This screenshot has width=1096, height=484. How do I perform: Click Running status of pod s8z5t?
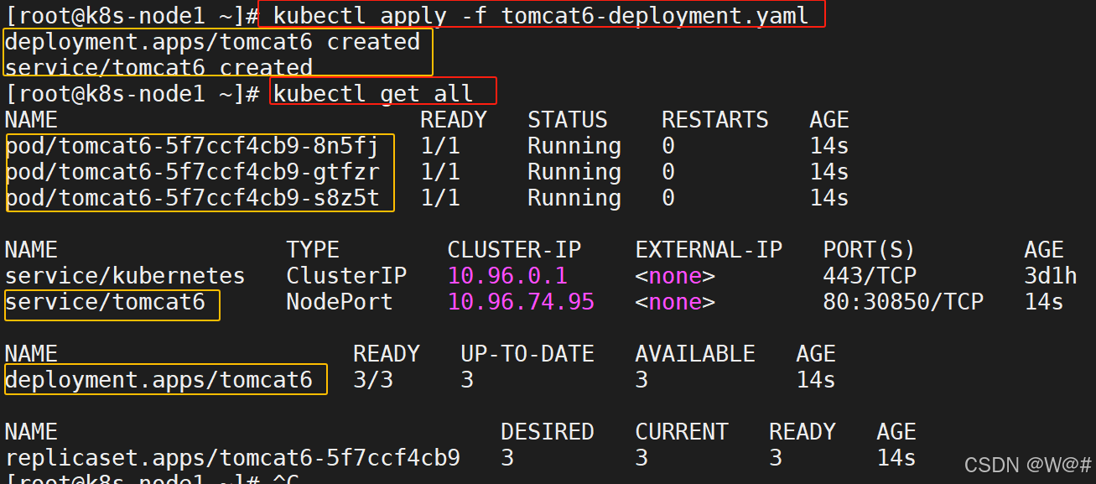(574, 198)
